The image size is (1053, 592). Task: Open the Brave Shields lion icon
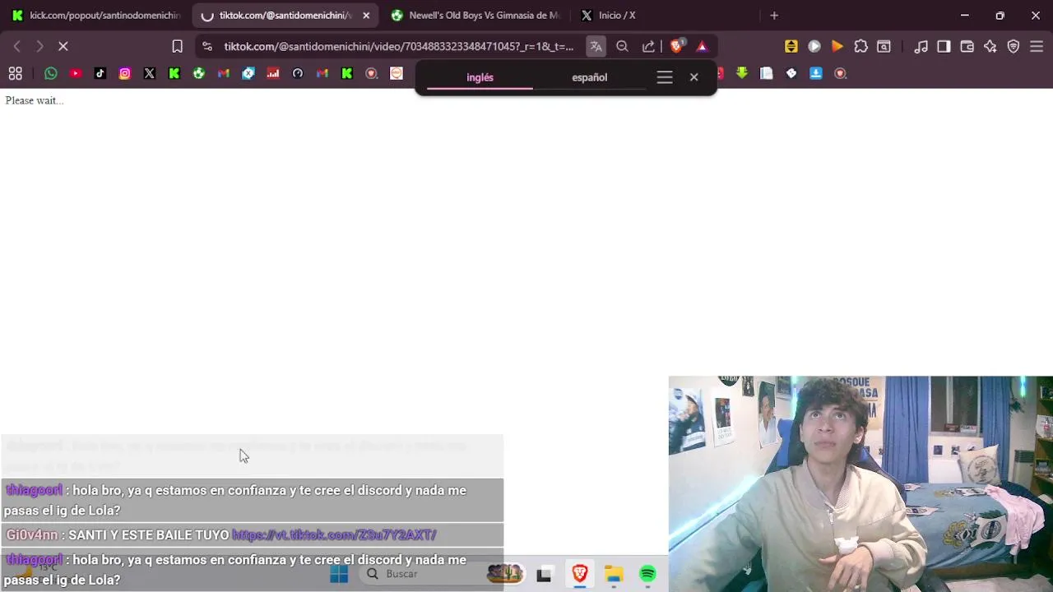tap(677, 47)
